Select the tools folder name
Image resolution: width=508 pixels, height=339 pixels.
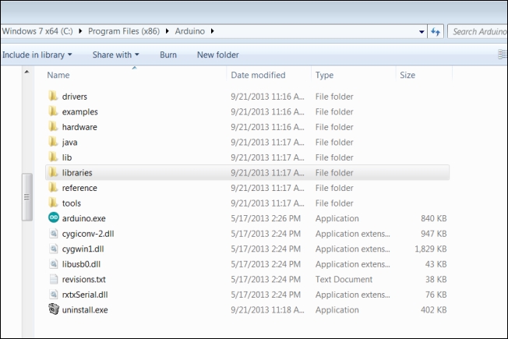pyautogui.click(x=72, y=203)
